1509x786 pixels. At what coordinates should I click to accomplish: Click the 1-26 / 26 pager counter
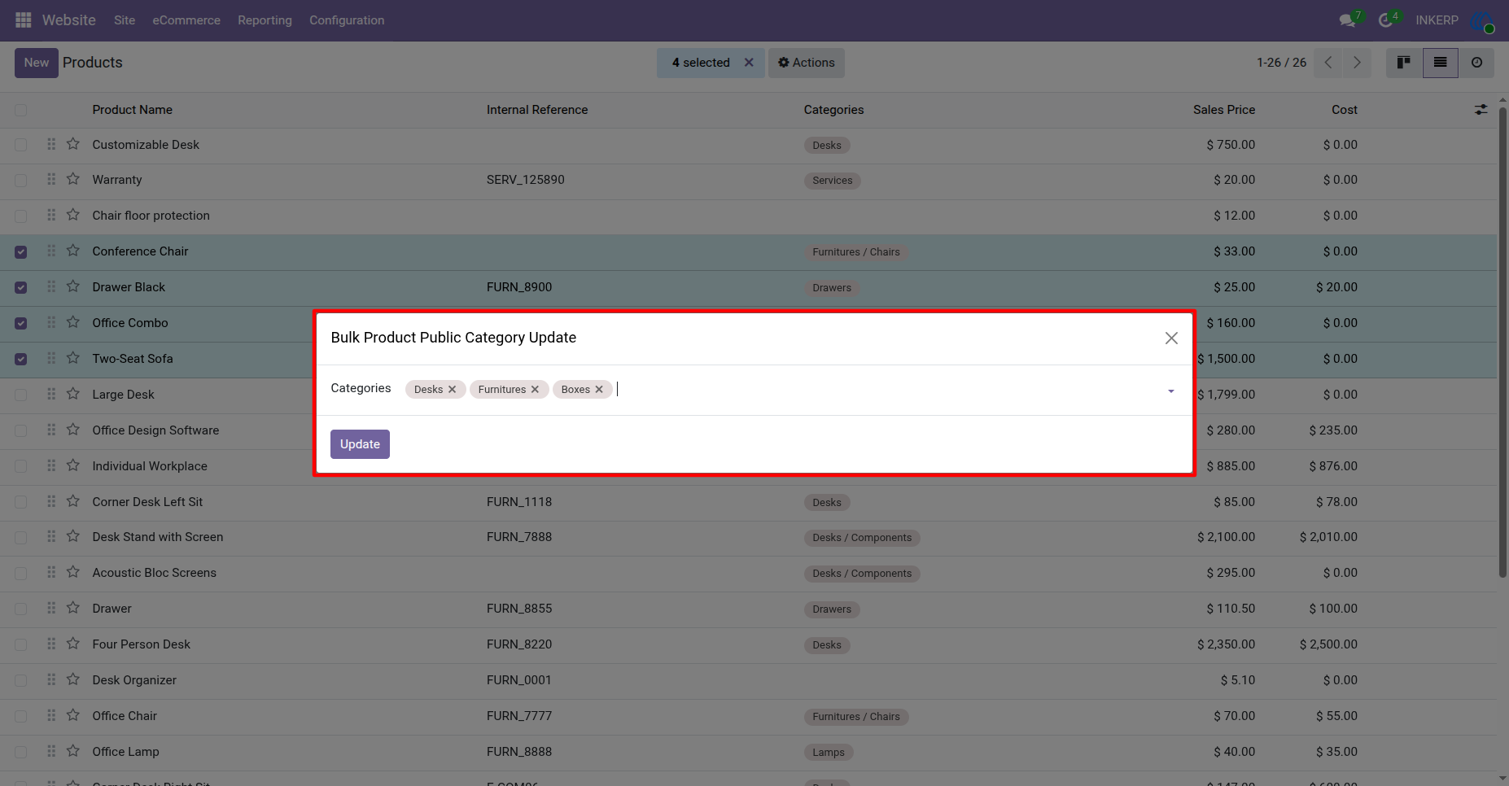pyautogui.click(x=1281, y=63)
